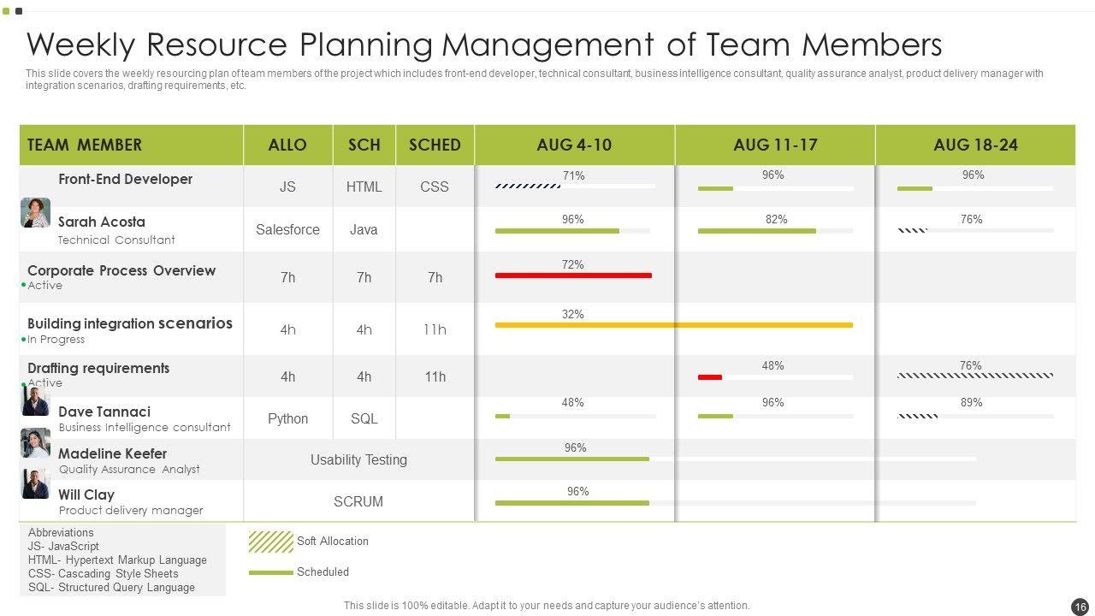Screen dimensions: 1095x616
Task: Click the yellow 32% integration scenarios bar
Action: coord(673,325)
